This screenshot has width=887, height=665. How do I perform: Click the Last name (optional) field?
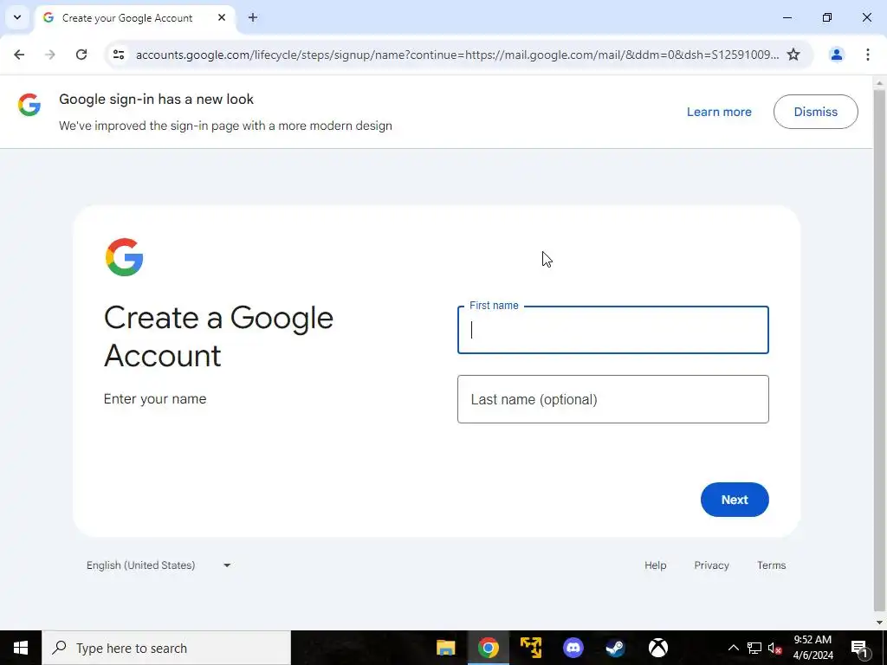(x=613, y=399)
